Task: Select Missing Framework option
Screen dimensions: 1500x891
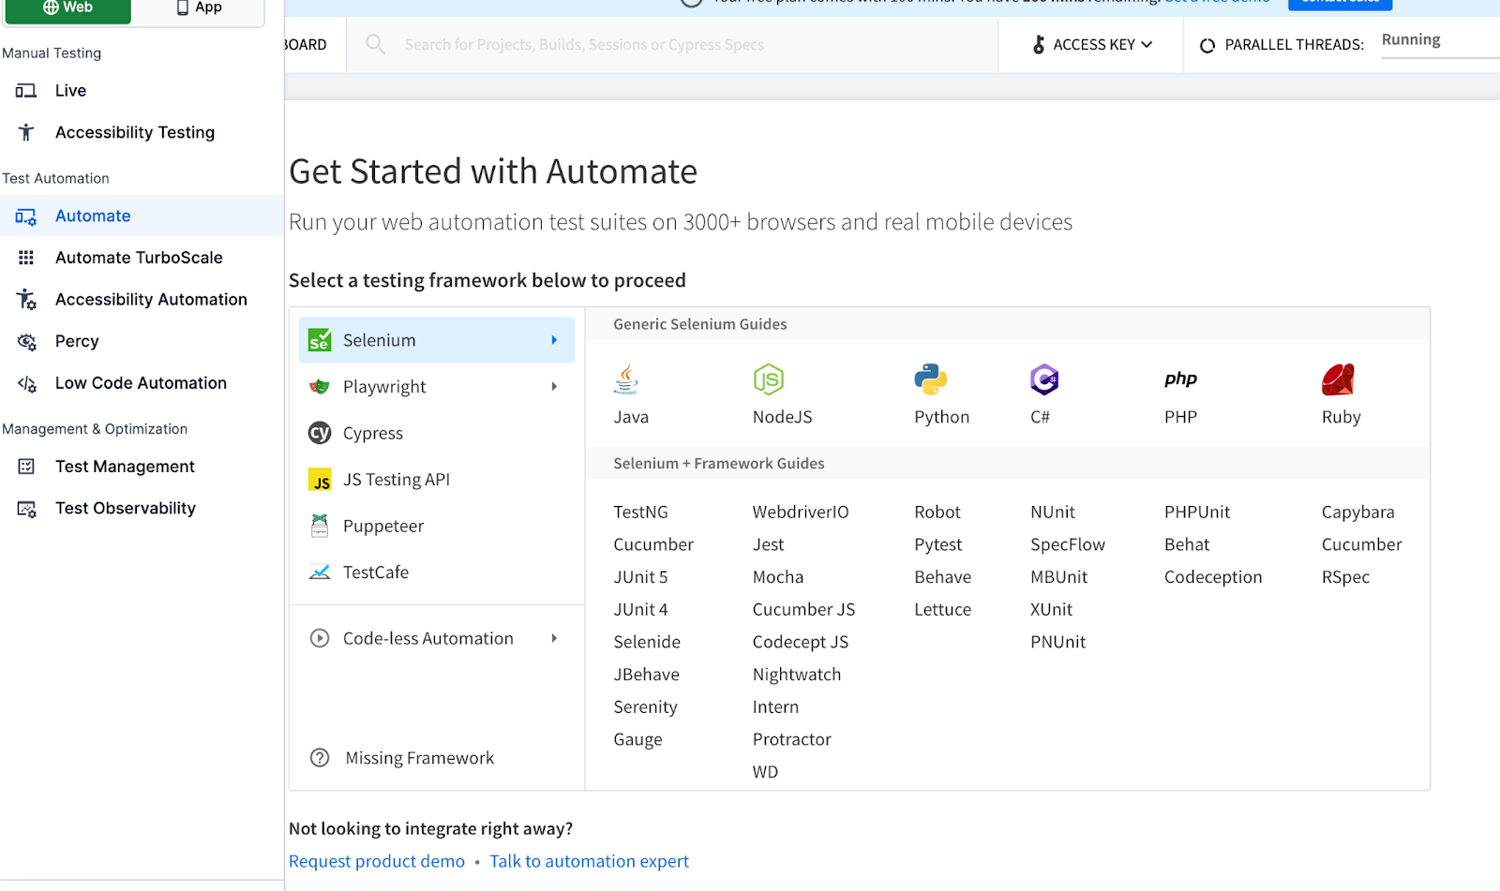Action: click(418, 758)
